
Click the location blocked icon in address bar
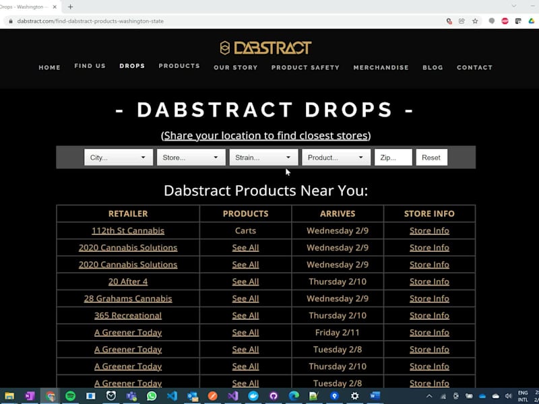tap(449, 21)
